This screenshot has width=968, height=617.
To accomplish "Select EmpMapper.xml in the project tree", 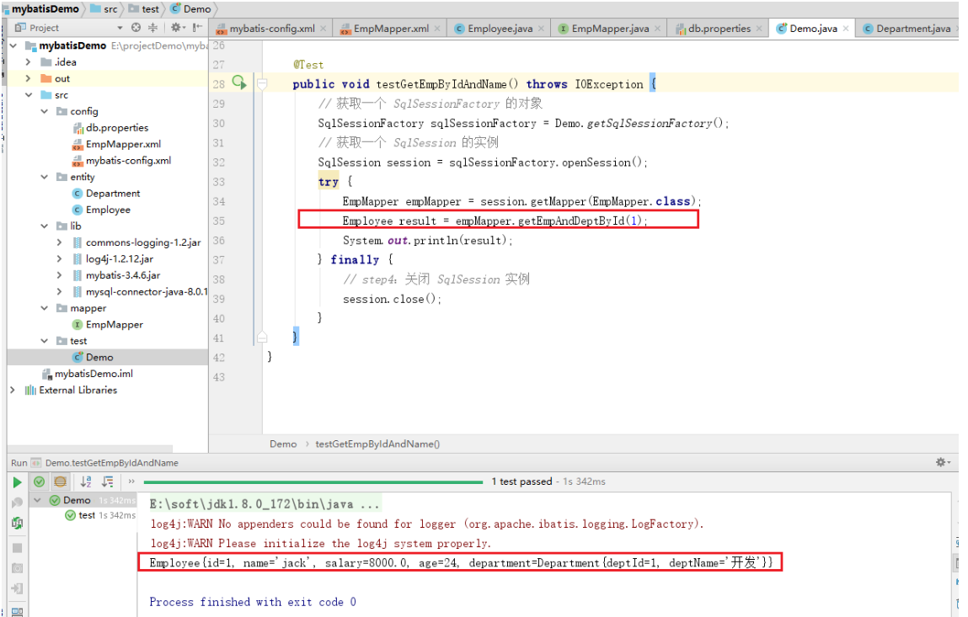I will coord(116,144).
